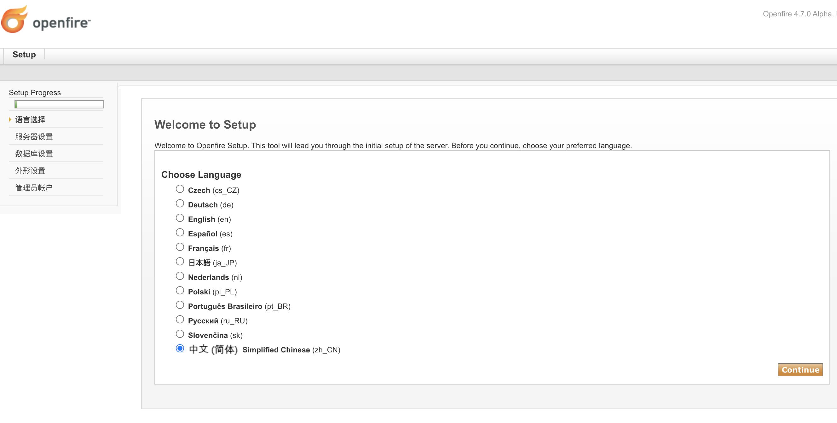This screenshot has width=837, height=423.
Task: Click the Setup Progress label
Action: pos(35,93)
